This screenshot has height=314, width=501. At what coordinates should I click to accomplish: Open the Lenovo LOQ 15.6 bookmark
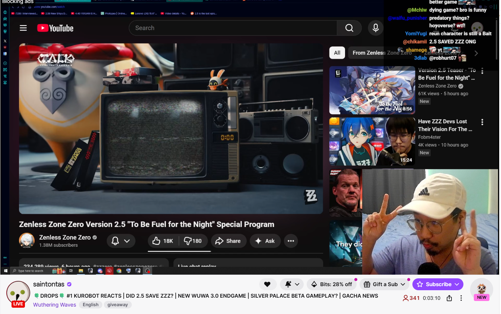(144, 13)
